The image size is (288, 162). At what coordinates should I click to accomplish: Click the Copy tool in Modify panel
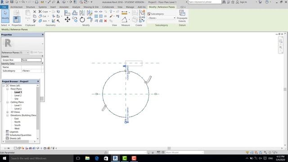75,19
